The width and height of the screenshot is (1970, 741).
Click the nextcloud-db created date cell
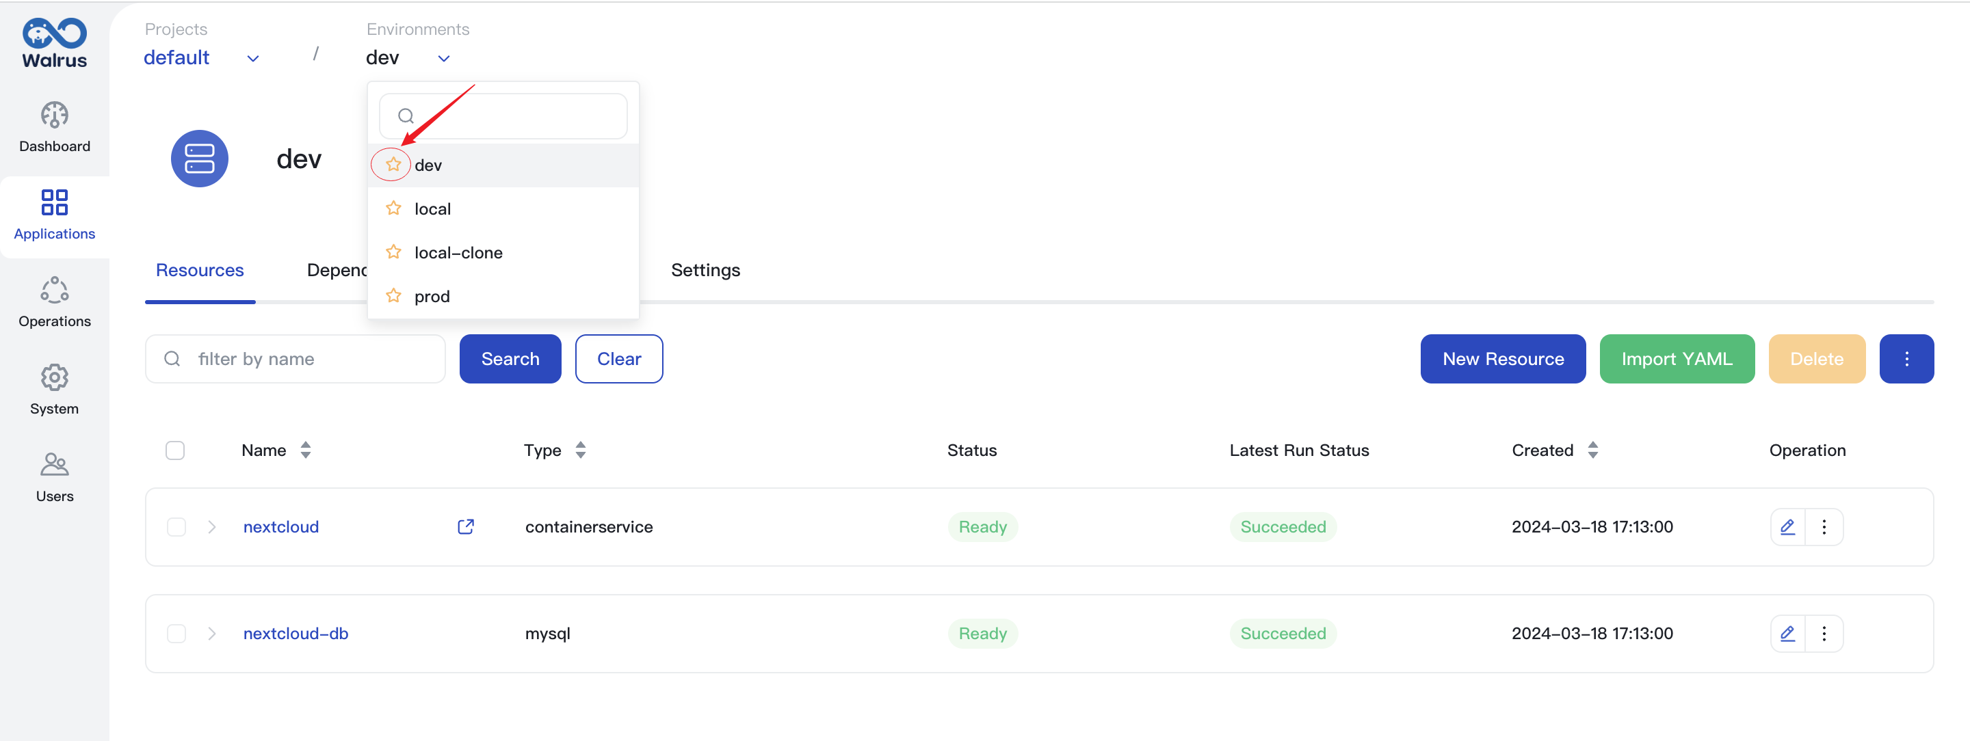click(x=1592, y=633)
